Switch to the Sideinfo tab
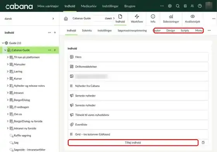Viewport: 217px width, 152px height. [87, 31]
